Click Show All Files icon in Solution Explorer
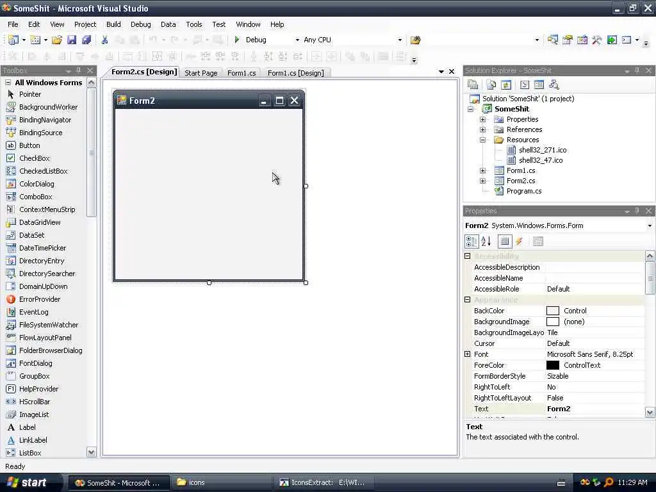The height and width of the screenshot is (492, 656). tap(491, 85)
